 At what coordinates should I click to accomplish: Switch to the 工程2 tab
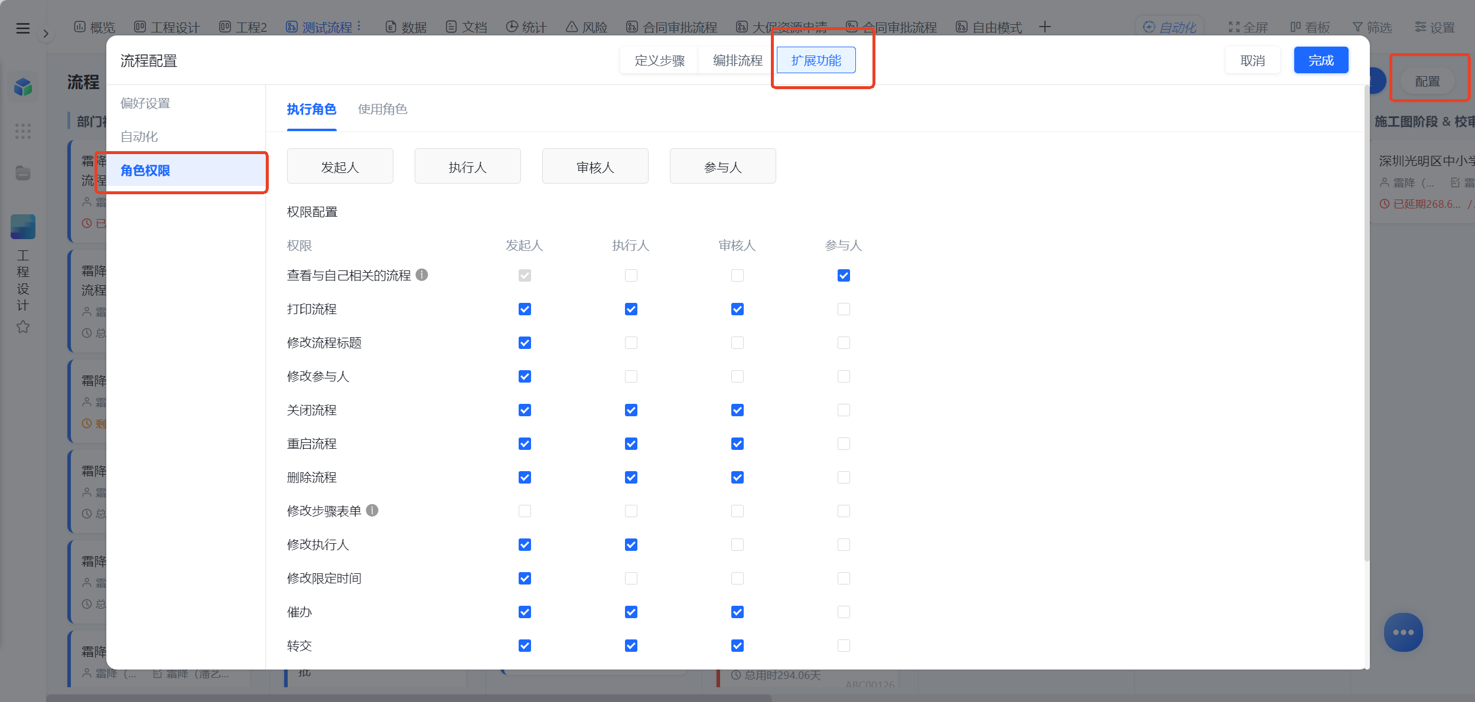point(243,27)
